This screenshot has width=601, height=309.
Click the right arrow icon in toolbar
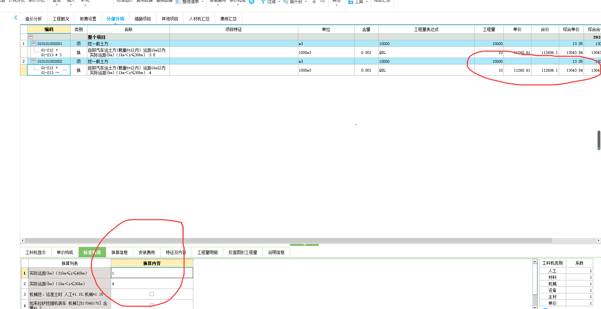[322, 2]
